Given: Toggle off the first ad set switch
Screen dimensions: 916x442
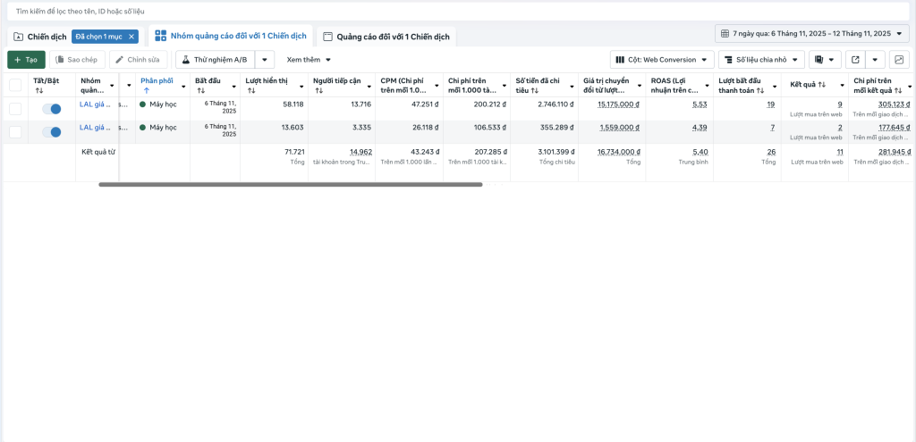Looking at the screenshot, I should 52,109.
